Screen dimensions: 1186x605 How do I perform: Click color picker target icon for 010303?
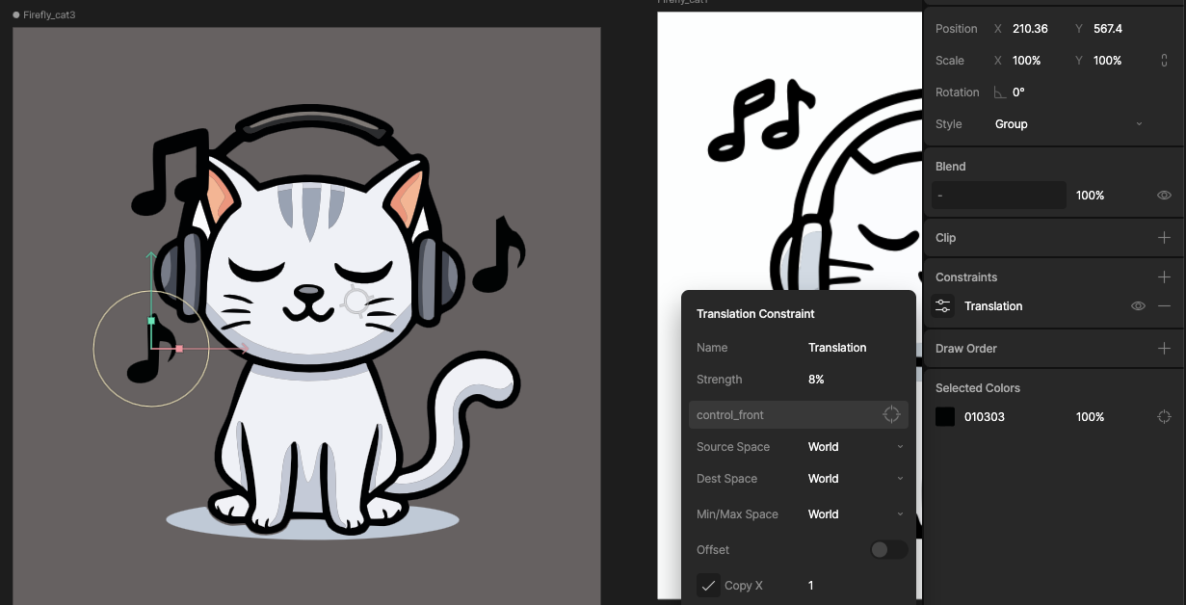(1164, 417)
